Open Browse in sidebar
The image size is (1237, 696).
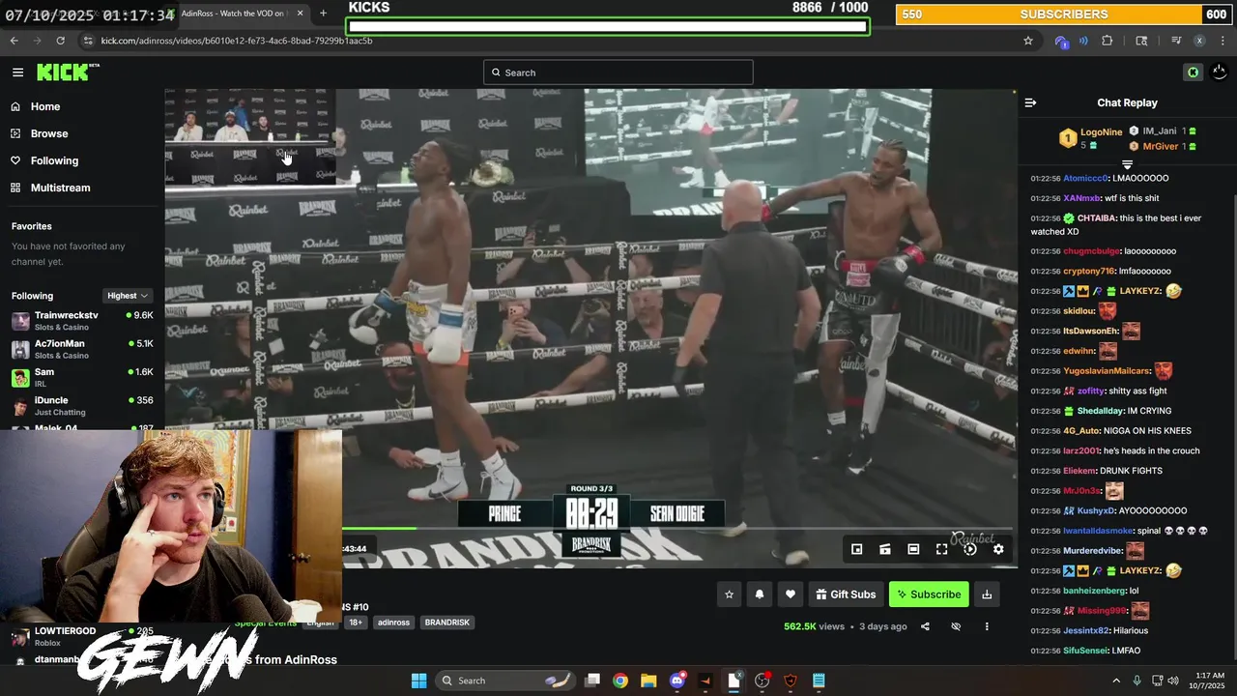pos(48,133)
